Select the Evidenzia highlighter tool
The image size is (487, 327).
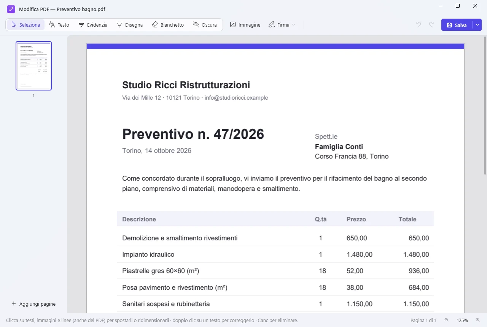pos(93,25)
